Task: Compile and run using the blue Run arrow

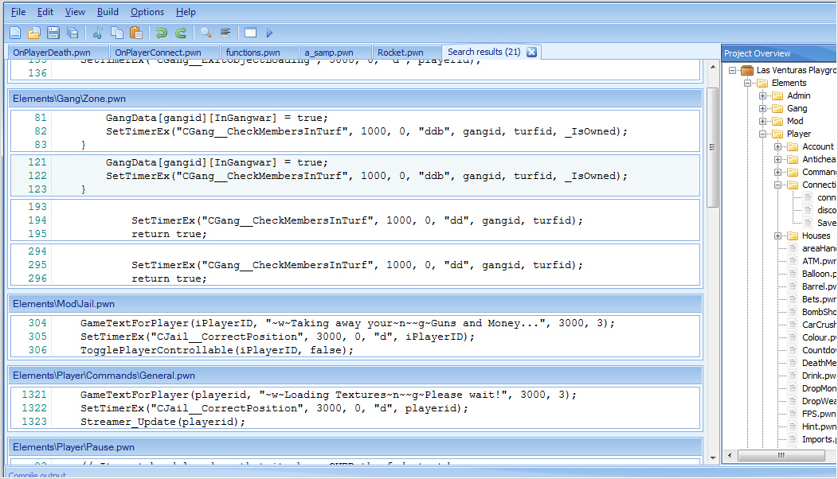Action: 269,33
